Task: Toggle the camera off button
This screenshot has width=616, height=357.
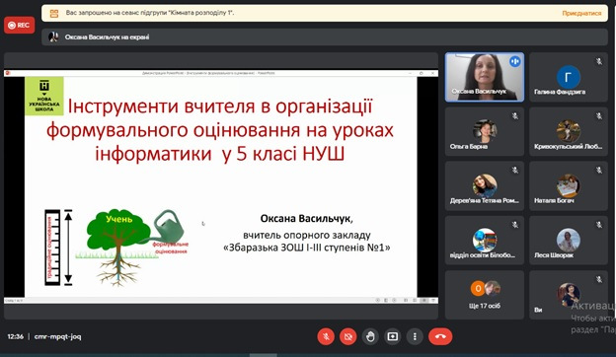Action: coord(348,336)
